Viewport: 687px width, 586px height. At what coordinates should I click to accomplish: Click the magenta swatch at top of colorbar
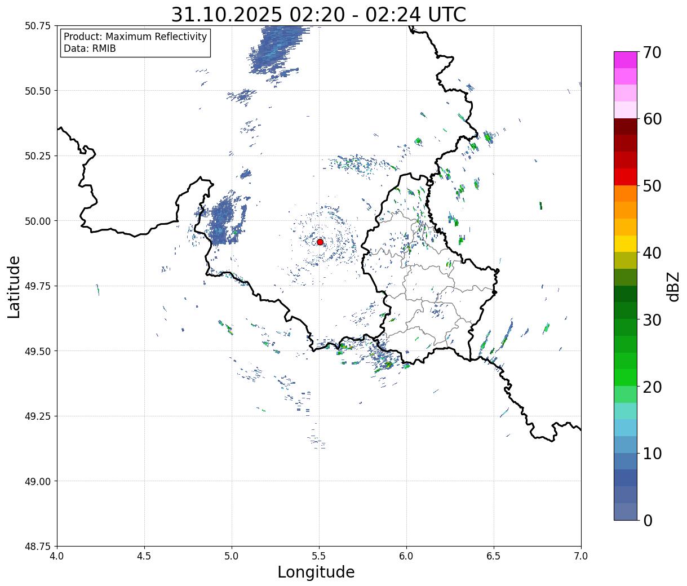(x=626, y=60)
